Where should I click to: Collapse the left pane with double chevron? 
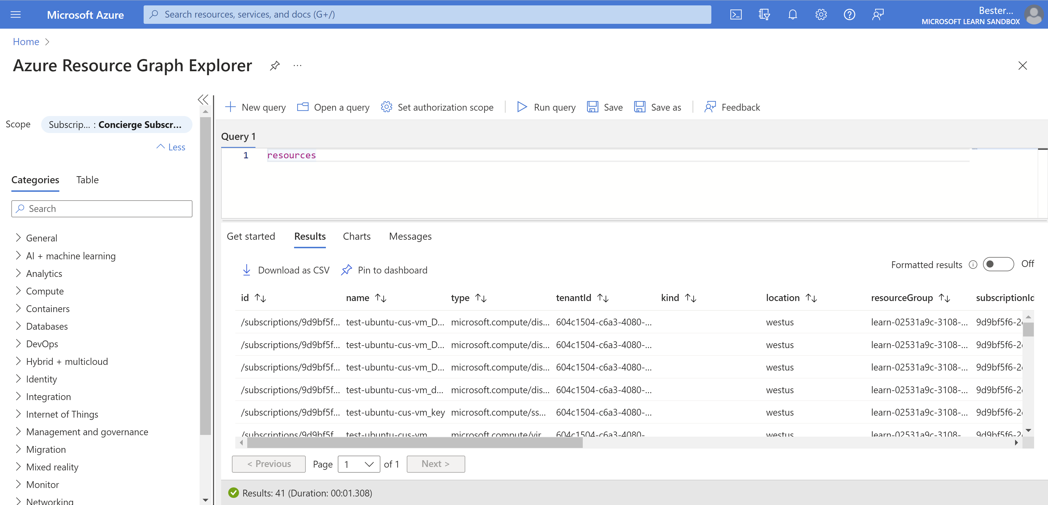point(203,99)
